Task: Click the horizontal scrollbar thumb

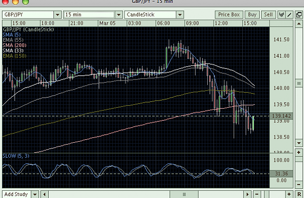Action: 184,194
